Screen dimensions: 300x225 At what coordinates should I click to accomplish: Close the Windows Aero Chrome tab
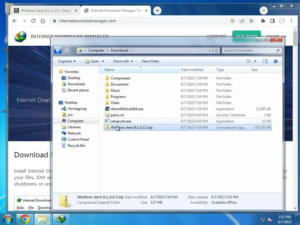[76, 11]
